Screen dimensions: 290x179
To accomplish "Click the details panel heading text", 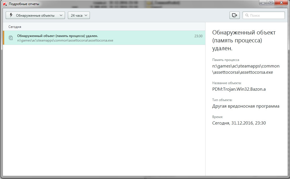I will tap(244, 40).
